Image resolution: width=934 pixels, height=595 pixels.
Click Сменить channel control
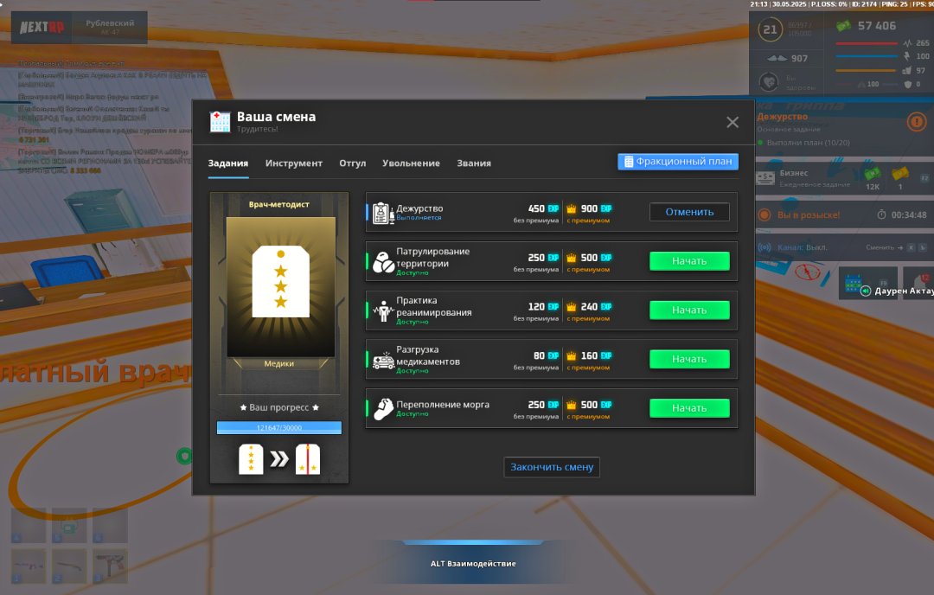click(884, 247)
